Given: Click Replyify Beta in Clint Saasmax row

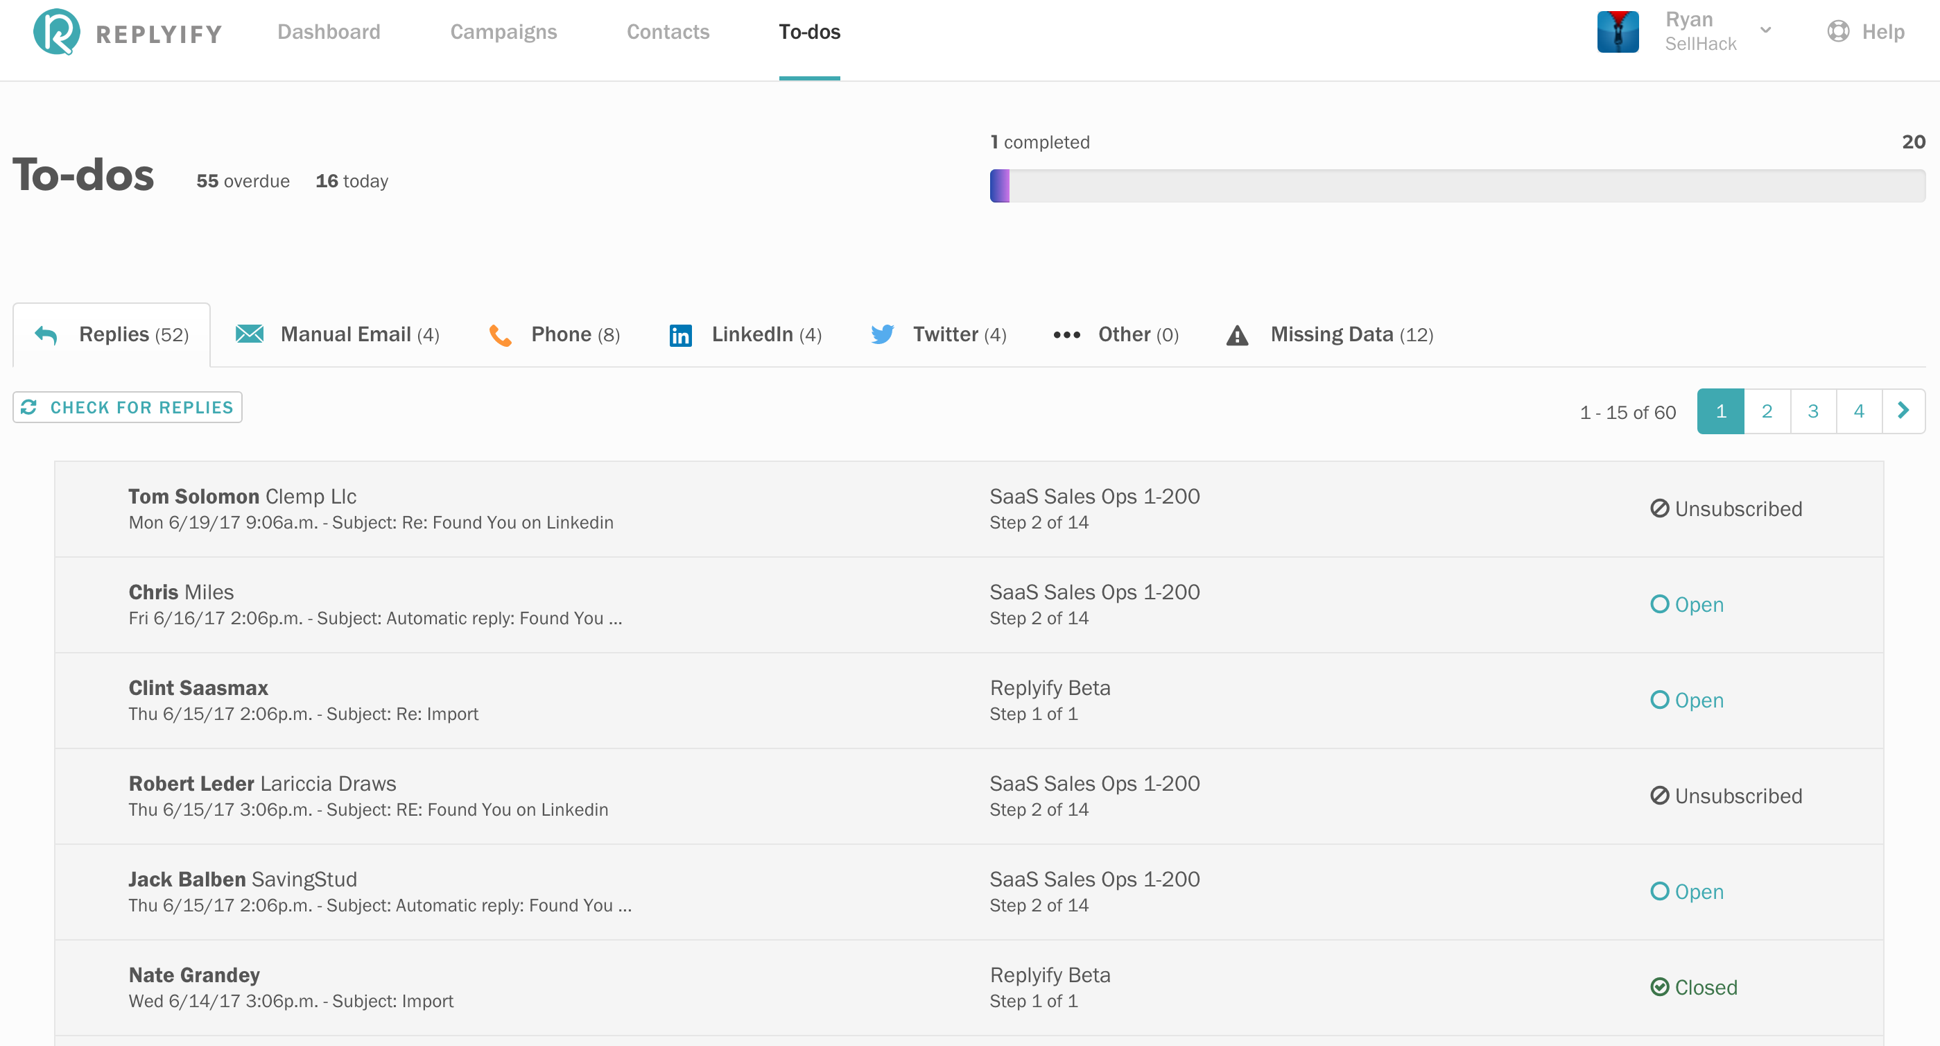Looking at the screenshot, I should click(x=1050, y=687).
